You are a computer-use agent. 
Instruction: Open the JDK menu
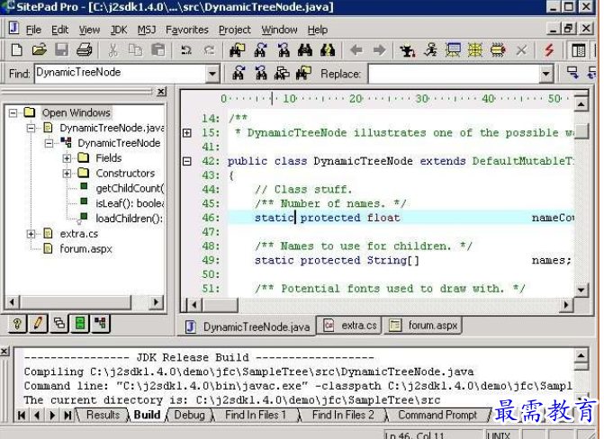point(119,30)
